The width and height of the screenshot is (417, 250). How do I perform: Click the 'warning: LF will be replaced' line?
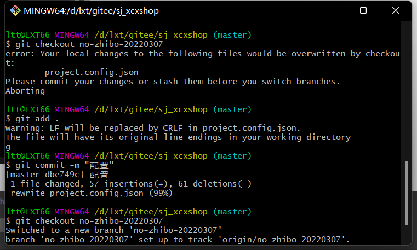coord(153,128)
